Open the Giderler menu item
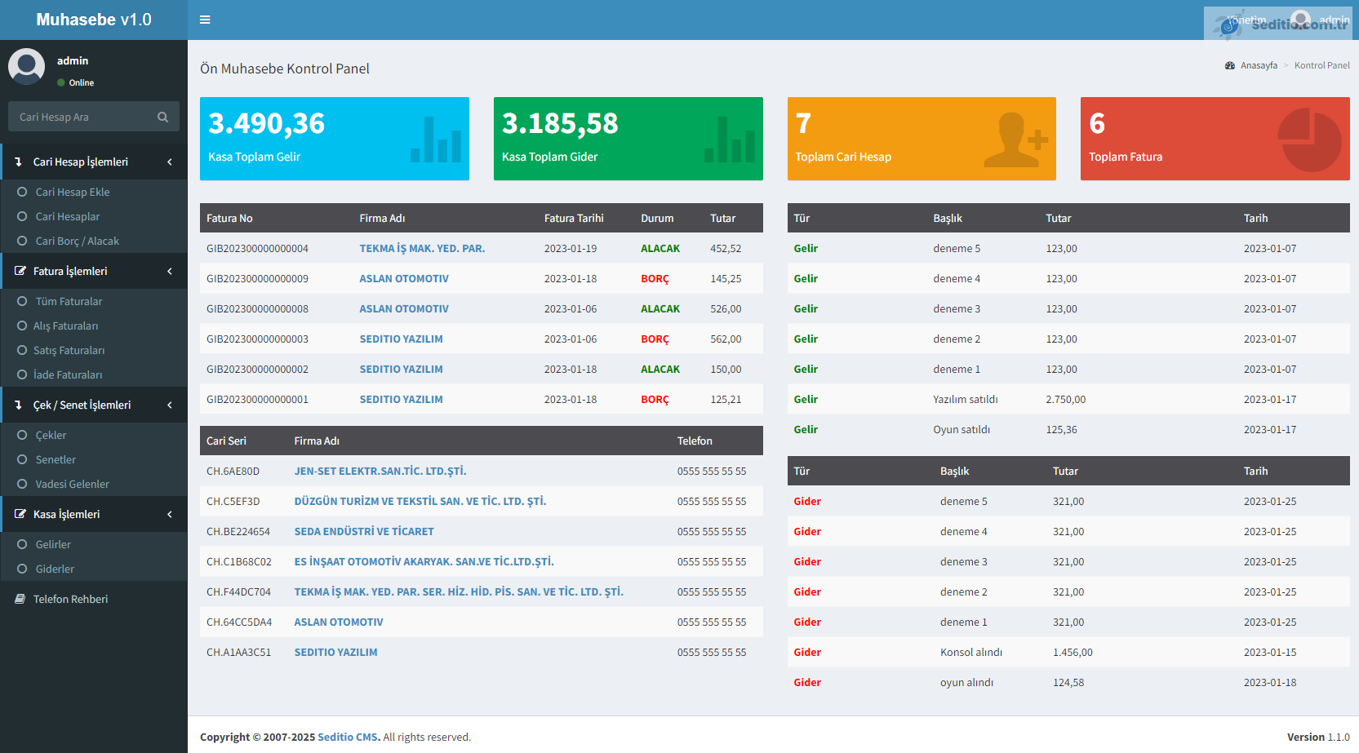 55,569
